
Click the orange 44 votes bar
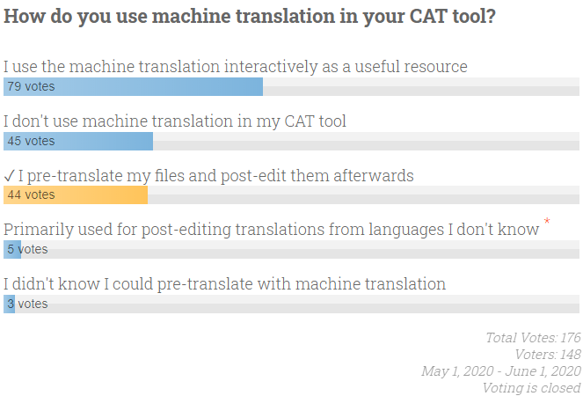[x=76, y=195]
